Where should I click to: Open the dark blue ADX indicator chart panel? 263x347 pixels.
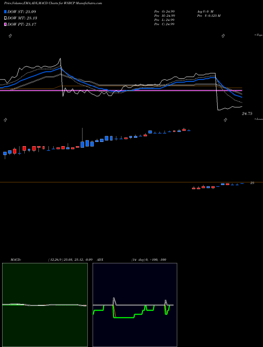click(x=135, y=305)
